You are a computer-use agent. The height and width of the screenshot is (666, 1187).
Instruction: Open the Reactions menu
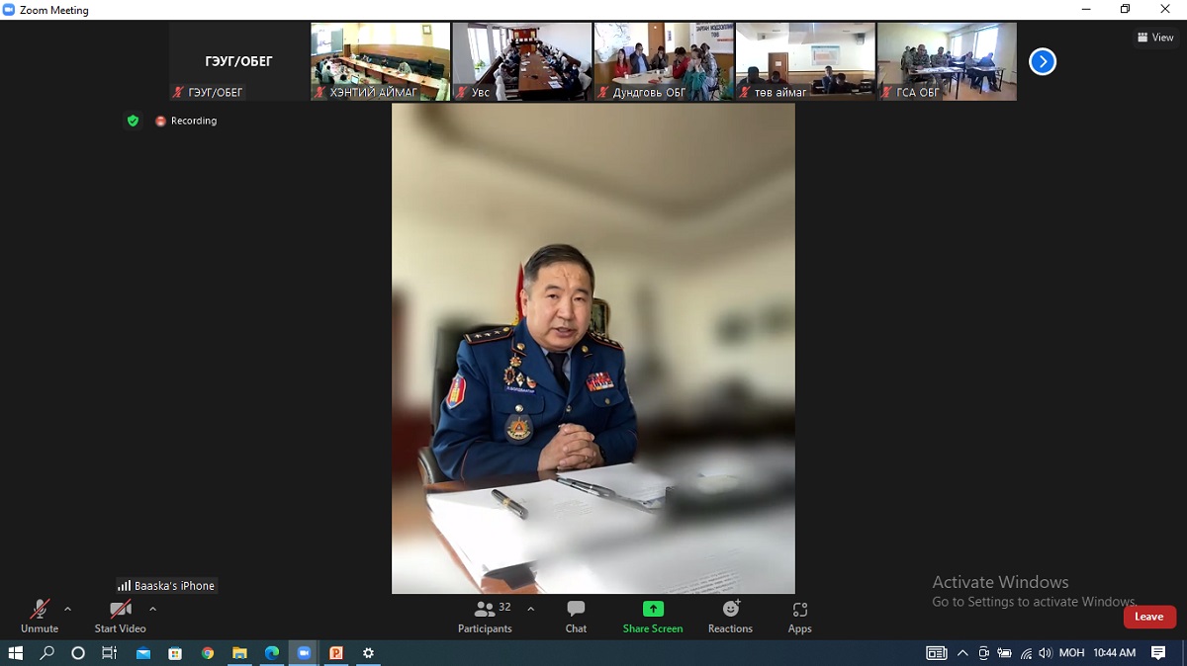point(730,616)
